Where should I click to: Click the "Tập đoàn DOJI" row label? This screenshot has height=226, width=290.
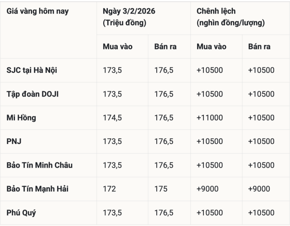[x=33, y=94]
